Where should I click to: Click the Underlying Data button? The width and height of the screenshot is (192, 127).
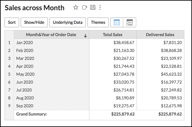(67, 22)
